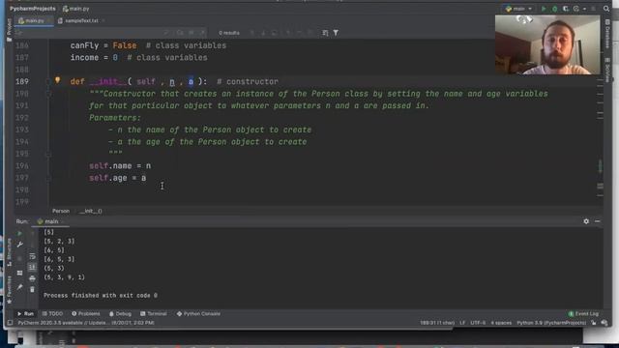Open the Event Log in status bar
Screen dimensions: 619x348
(x=583, y=313)
